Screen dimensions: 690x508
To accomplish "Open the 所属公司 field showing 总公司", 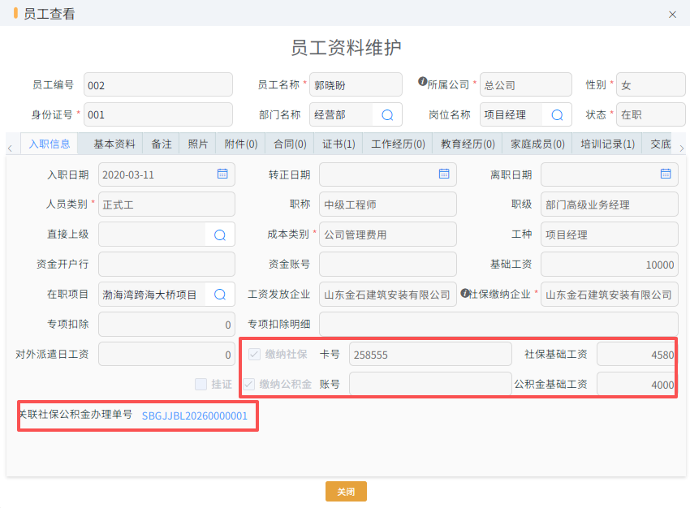I will (525, 85).
